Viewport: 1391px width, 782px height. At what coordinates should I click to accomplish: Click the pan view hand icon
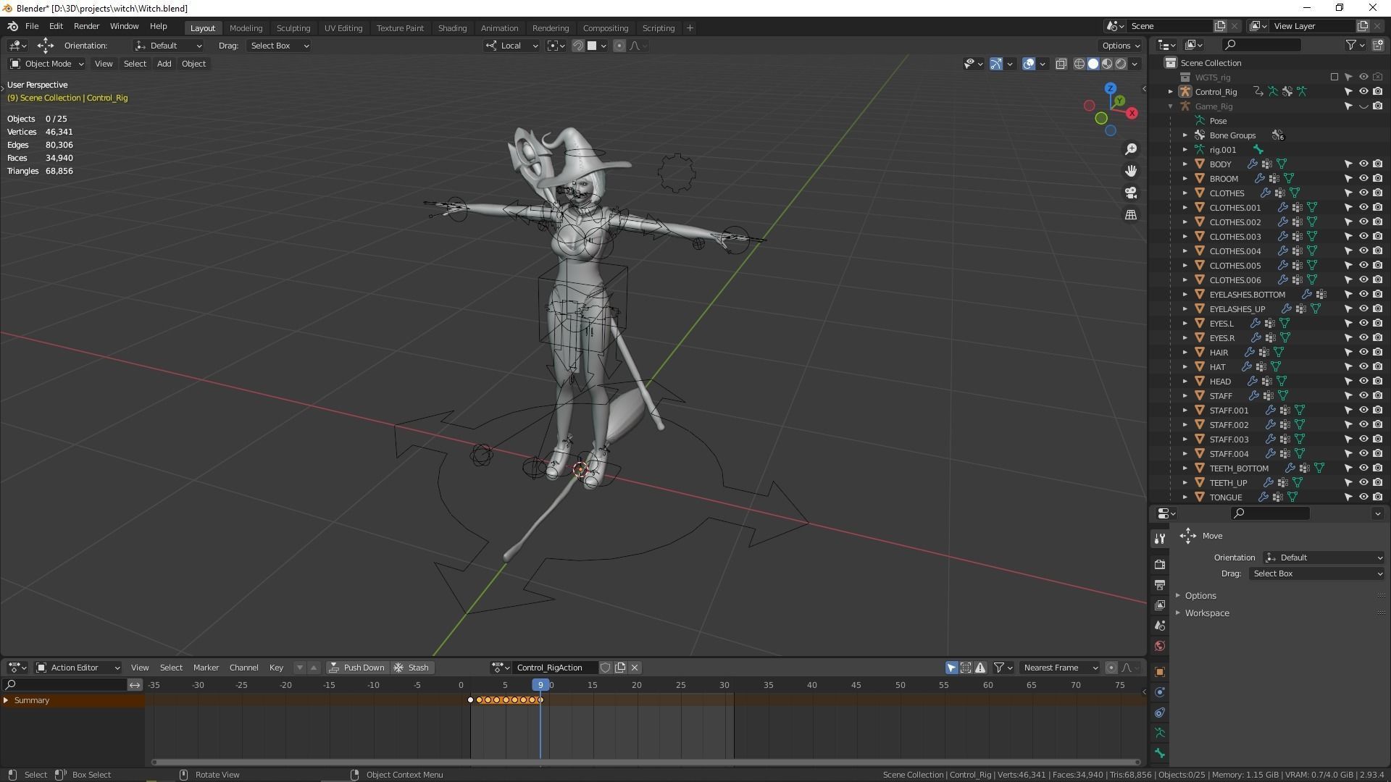pos(1131,171)
